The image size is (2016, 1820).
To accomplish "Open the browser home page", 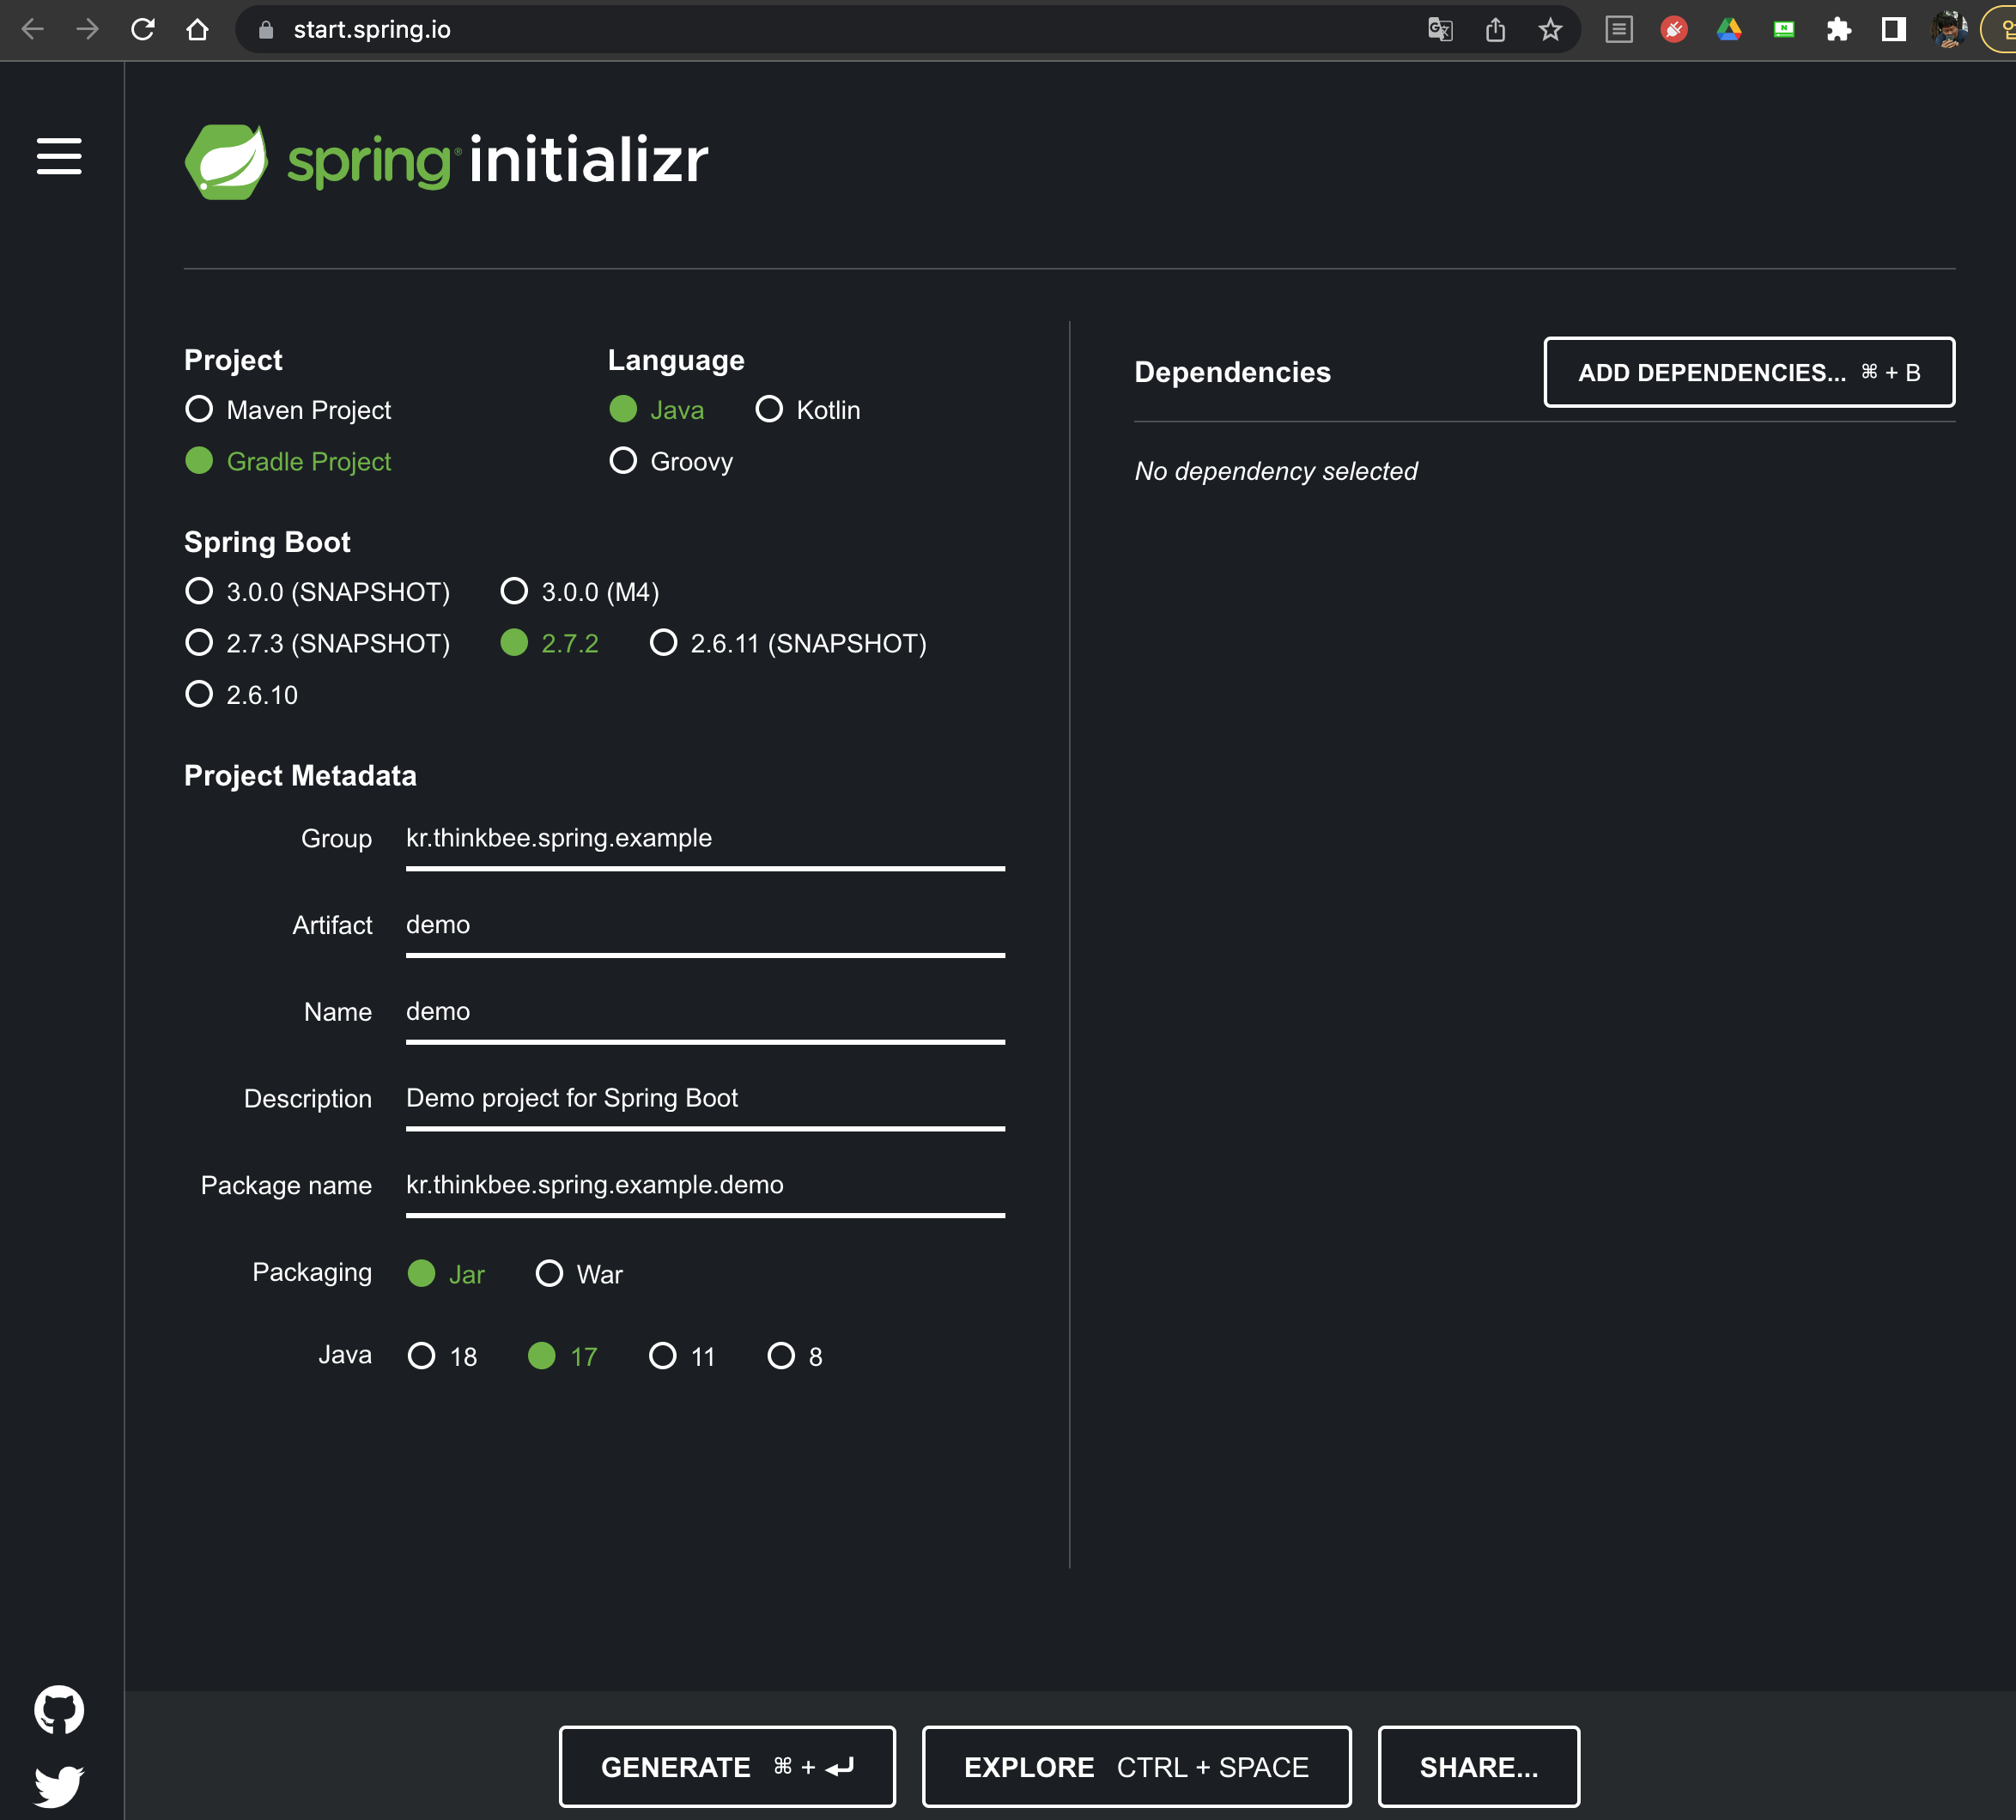I will point(198,29).
